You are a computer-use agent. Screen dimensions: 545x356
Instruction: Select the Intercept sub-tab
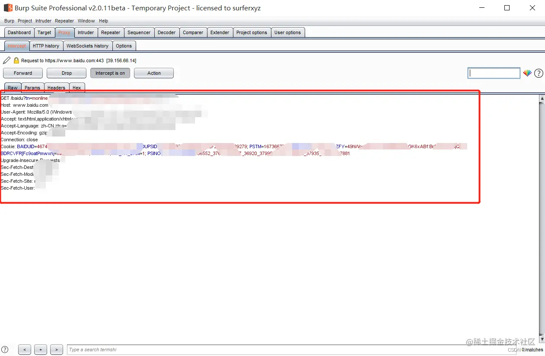click(x=17, y=46)
